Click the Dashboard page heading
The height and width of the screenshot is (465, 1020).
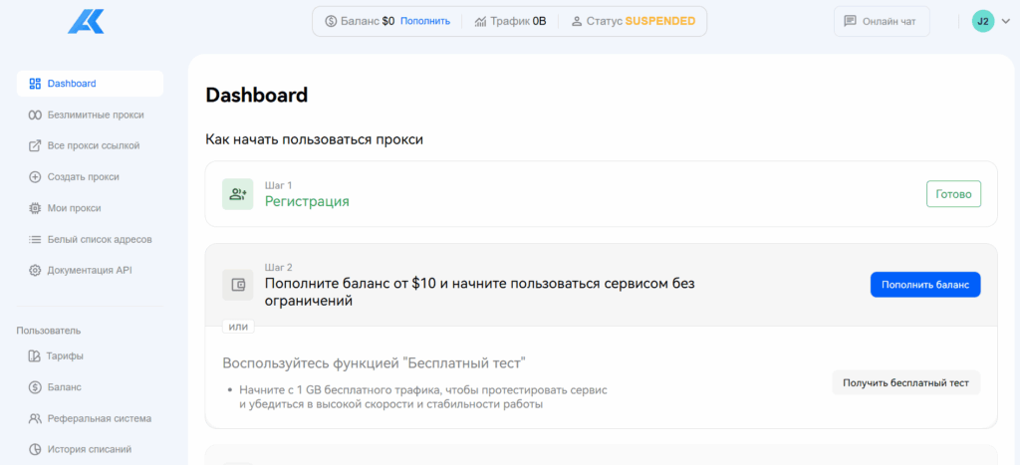tap(256, 95)
